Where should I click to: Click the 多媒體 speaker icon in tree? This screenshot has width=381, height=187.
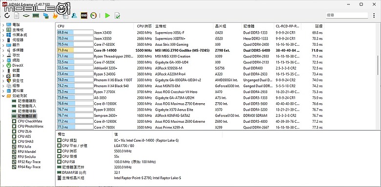click(9, 50)
